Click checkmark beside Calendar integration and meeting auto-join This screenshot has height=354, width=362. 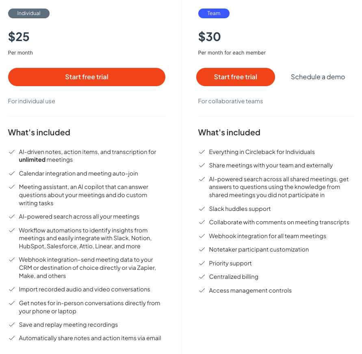pos(12,174)
